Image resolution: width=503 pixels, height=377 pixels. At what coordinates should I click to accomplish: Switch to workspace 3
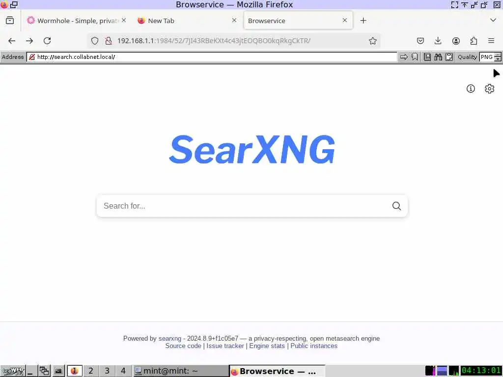click(x=107, y=371)
